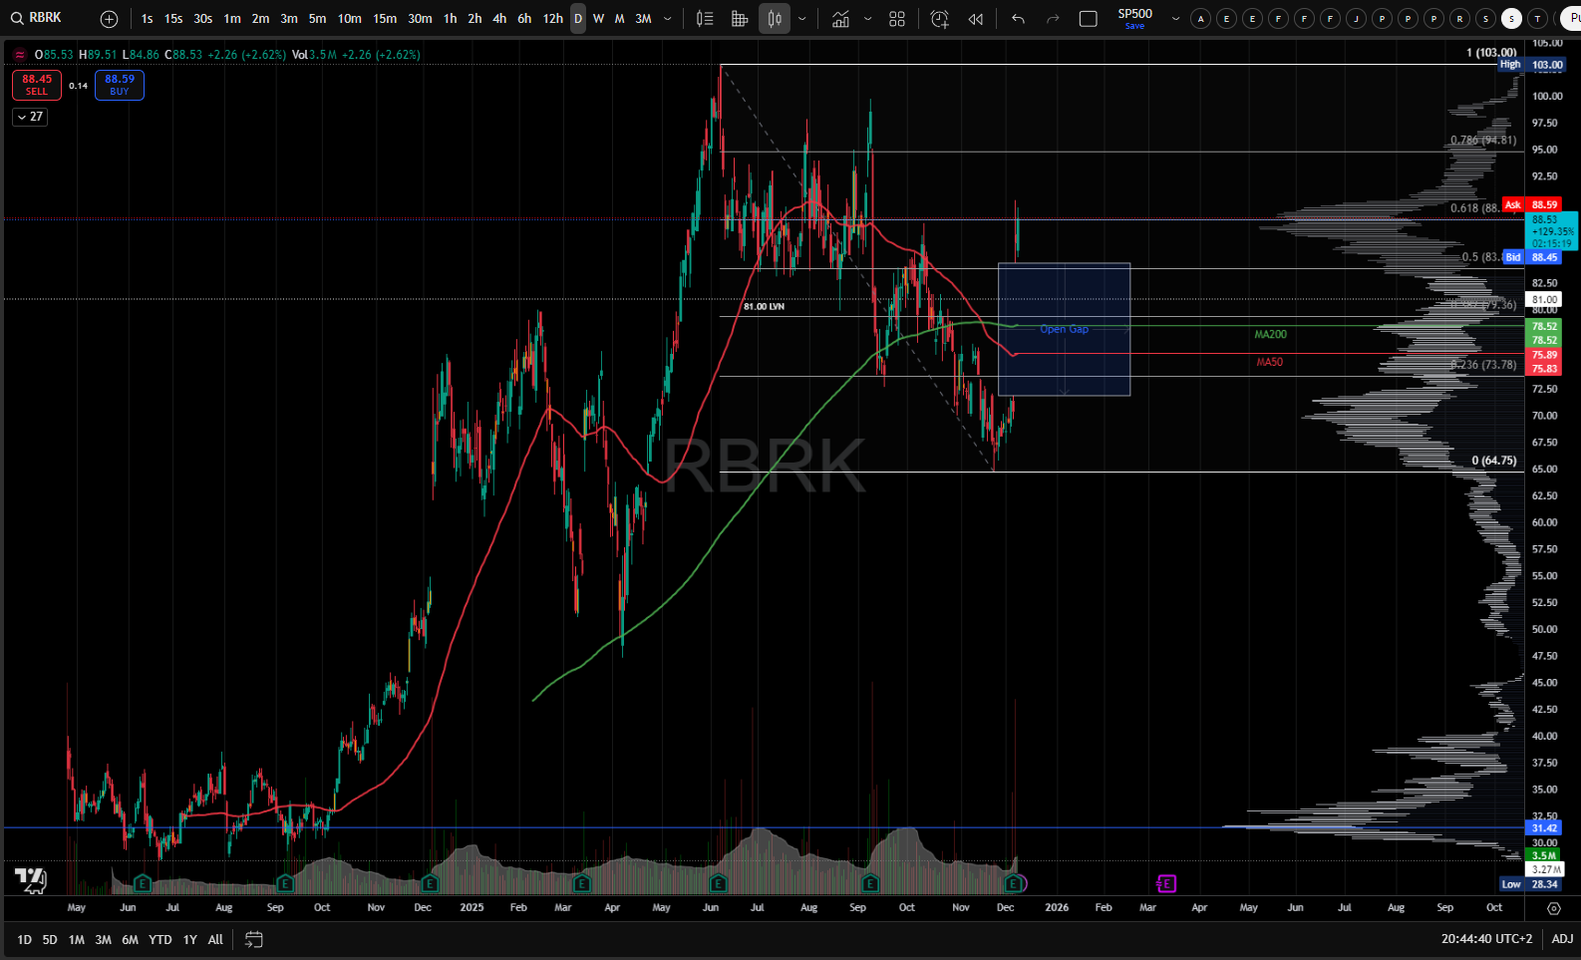Open the go to date calendar icon
This screenshot has width=1581, height=960.
tap(254, 939)
